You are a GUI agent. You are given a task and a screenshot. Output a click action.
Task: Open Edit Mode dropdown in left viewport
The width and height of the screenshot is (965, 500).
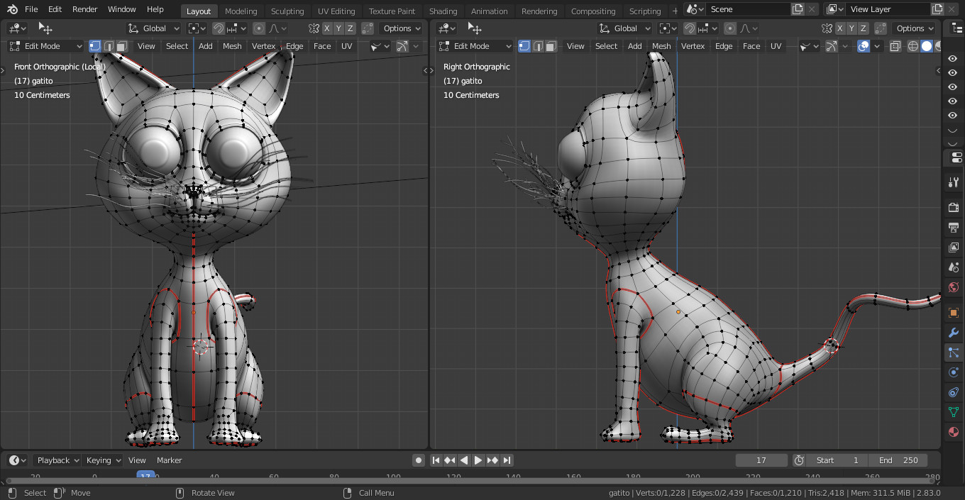coord(46,46)
